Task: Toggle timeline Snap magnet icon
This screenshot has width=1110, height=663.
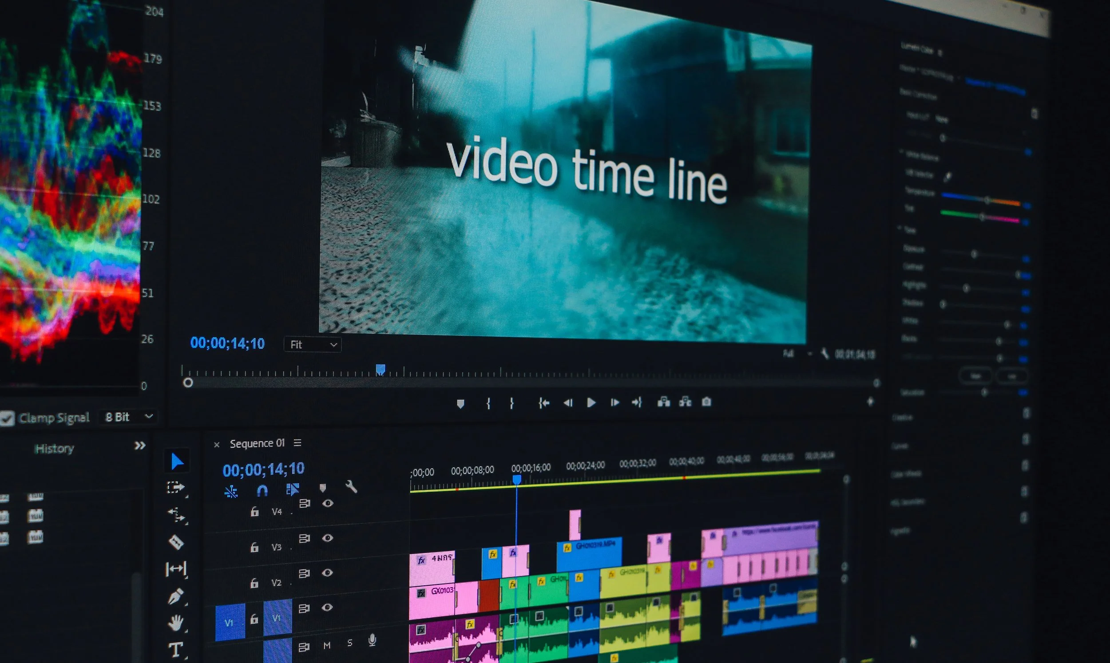Action: point(262,490)
